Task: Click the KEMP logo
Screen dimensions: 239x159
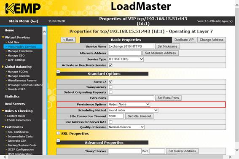Action: pyautogui.click(x=23, y=8)
